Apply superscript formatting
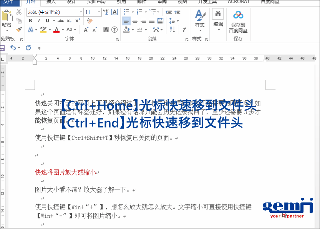The image size is (320, 229). [78, 20]
